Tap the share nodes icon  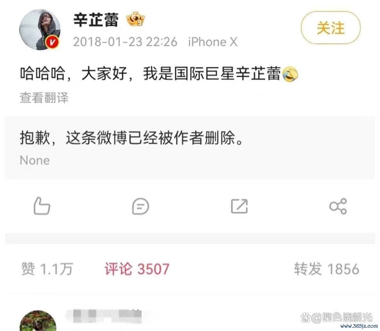click(338, 206)
